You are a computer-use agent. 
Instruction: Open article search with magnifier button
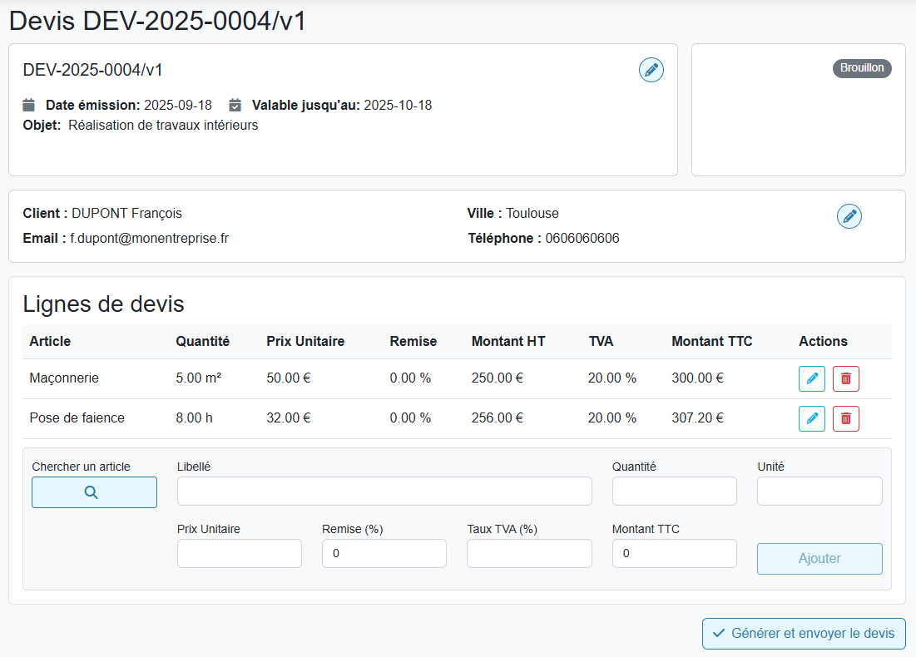point(94,492)
